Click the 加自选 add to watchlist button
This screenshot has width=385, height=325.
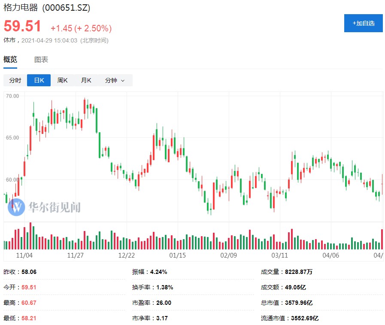pos(363,23)
